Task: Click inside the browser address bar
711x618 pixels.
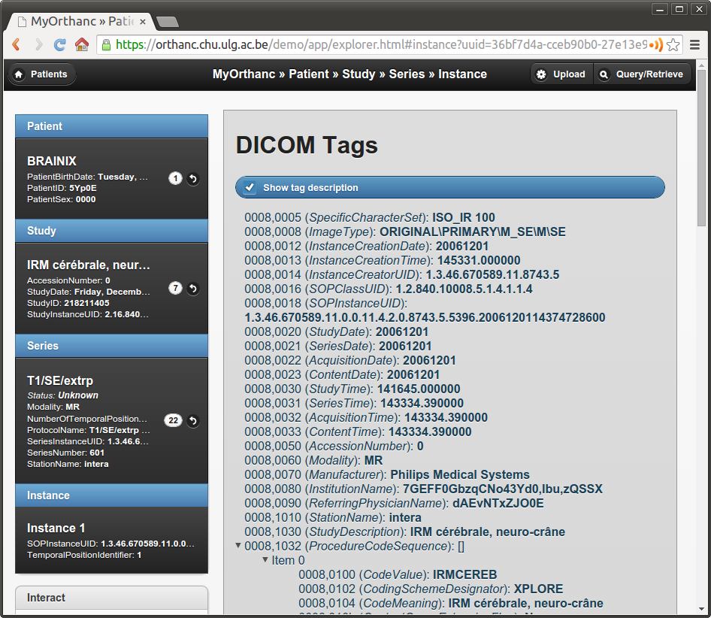Action: 338,45
